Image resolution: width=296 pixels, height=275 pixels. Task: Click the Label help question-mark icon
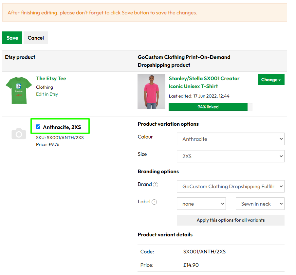154,202
